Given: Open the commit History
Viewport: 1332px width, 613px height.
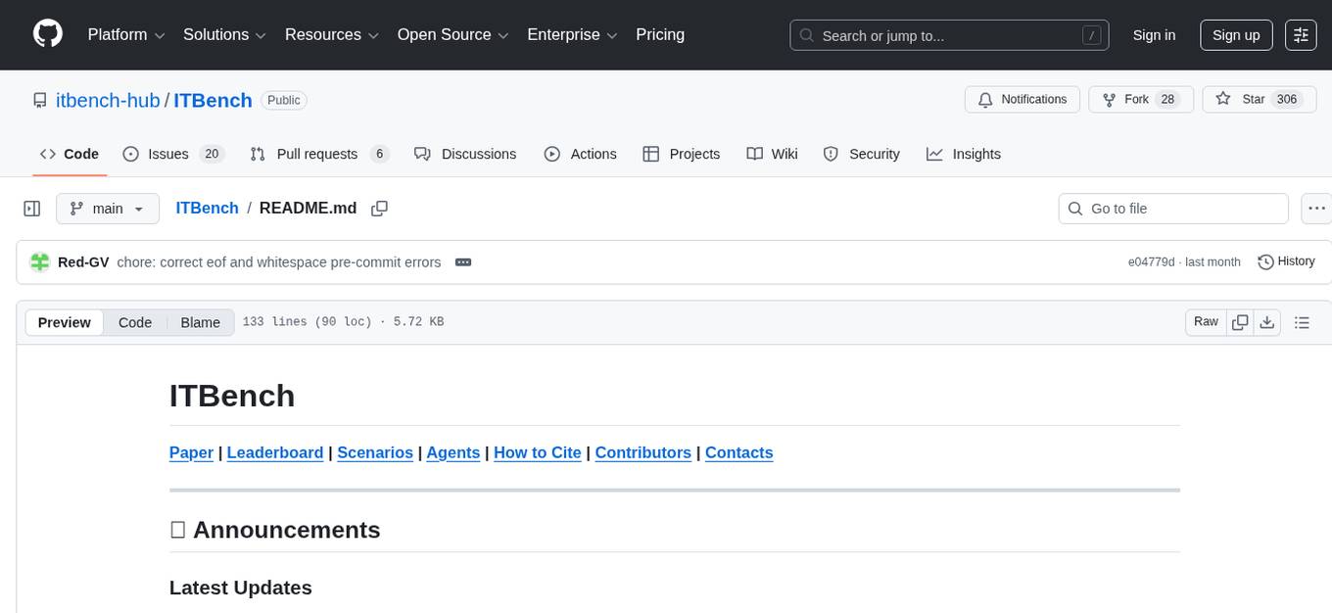Looking at the screenshot, I should [1286, 261].
